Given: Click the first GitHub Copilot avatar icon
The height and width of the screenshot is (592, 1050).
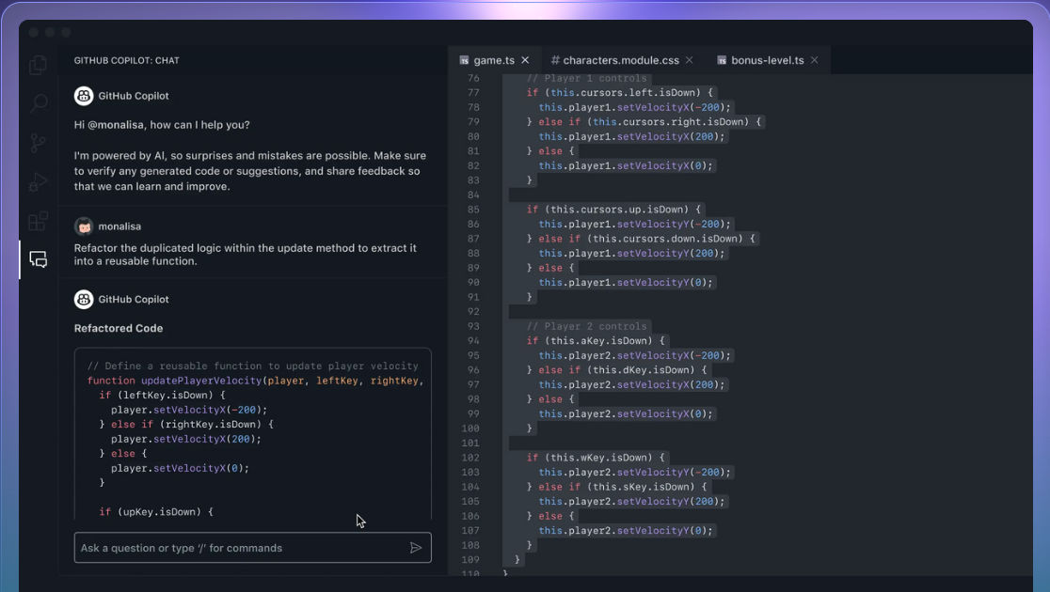Looking at the screenshot, I should coord(84,96).
